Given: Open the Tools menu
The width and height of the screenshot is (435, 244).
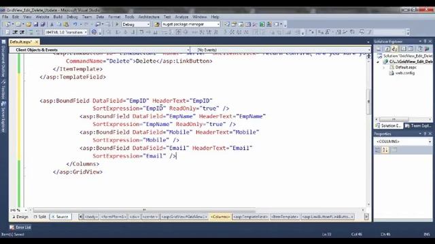Looking at the screenshot, I should coord(129,17).
